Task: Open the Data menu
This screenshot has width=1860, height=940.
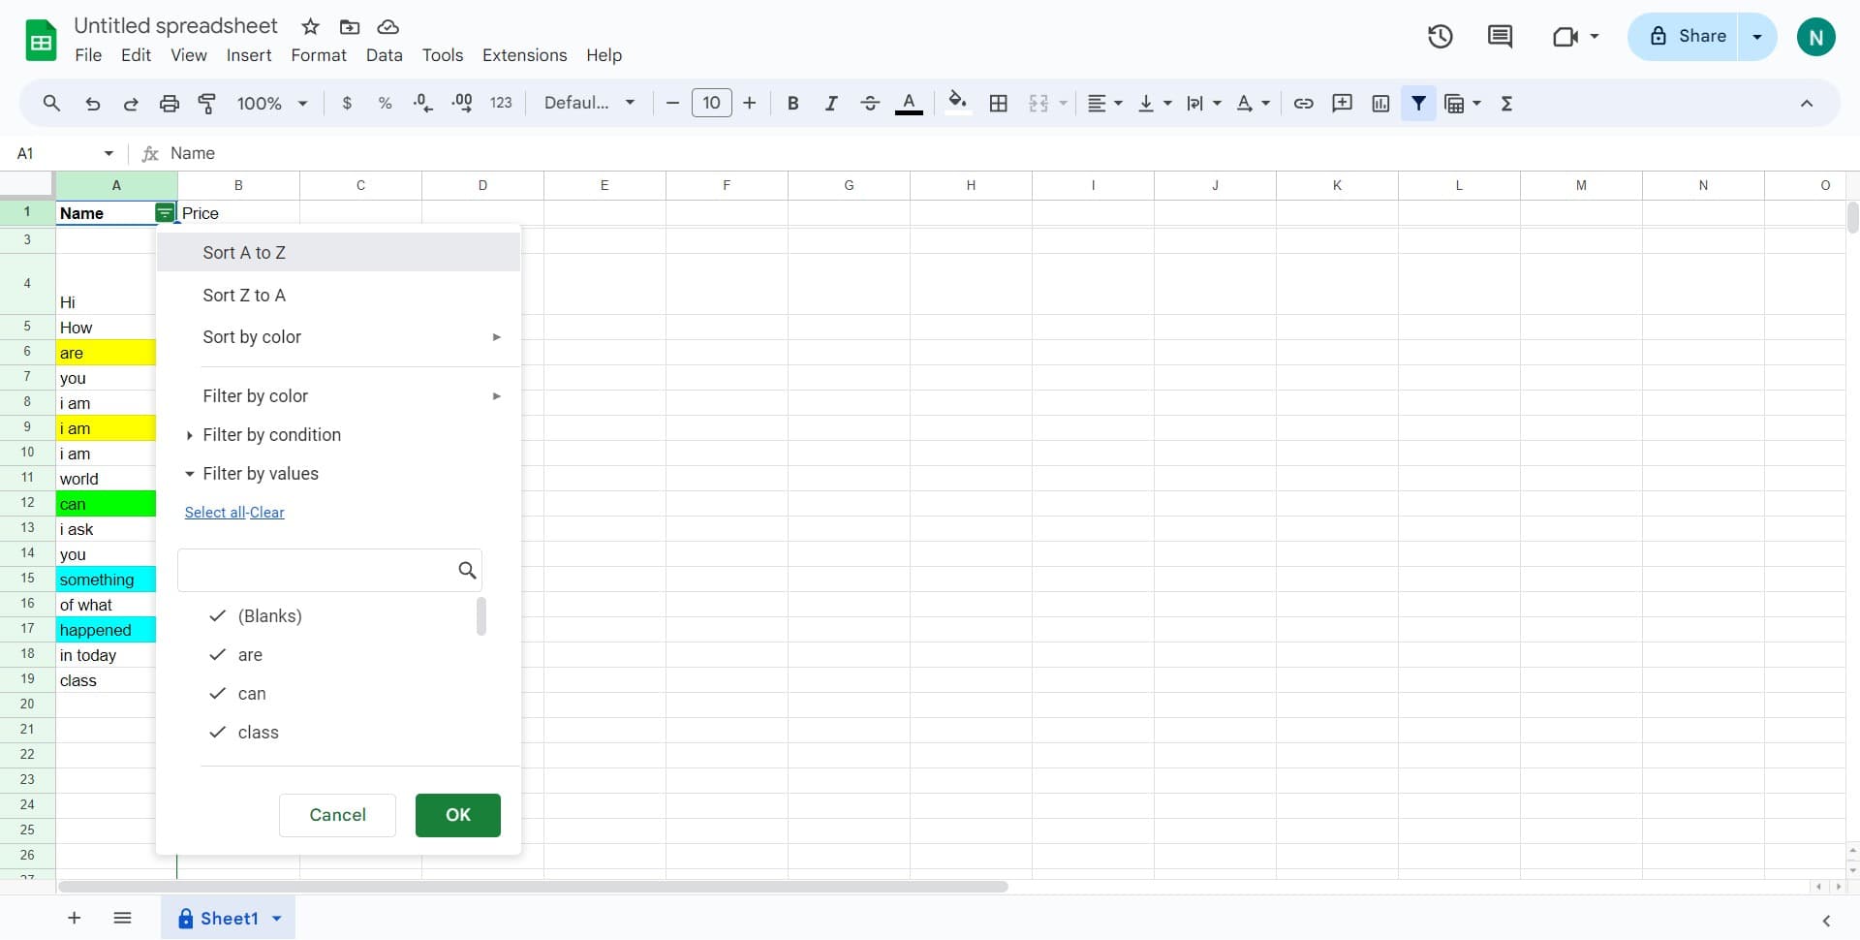Action: (384, 55)
